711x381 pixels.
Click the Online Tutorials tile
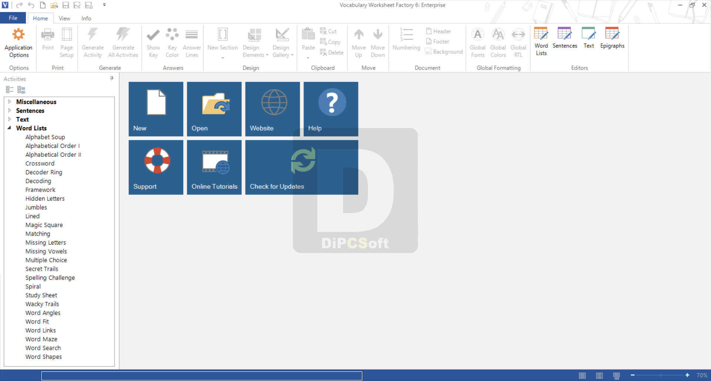tap(214, 167)
